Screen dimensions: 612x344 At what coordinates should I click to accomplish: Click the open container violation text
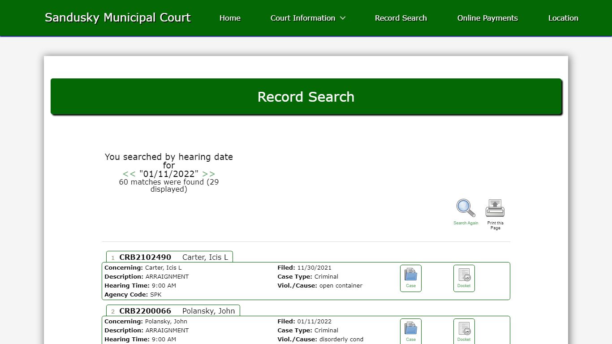click(341, 286)
